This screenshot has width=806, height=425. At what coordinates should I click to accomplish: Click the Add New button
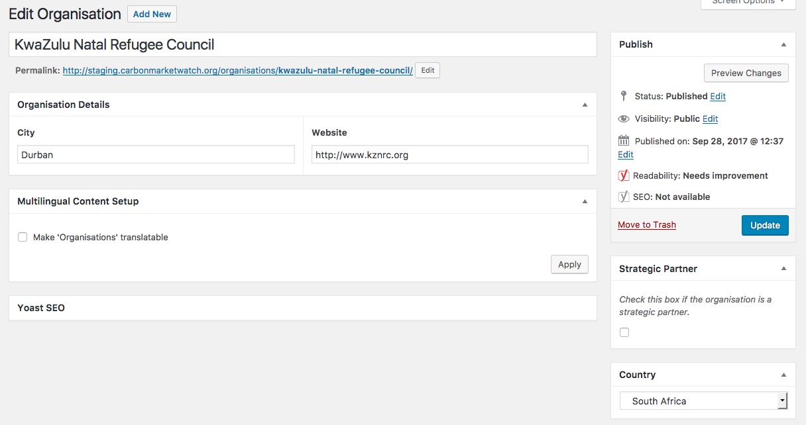(x=152, y=14)
